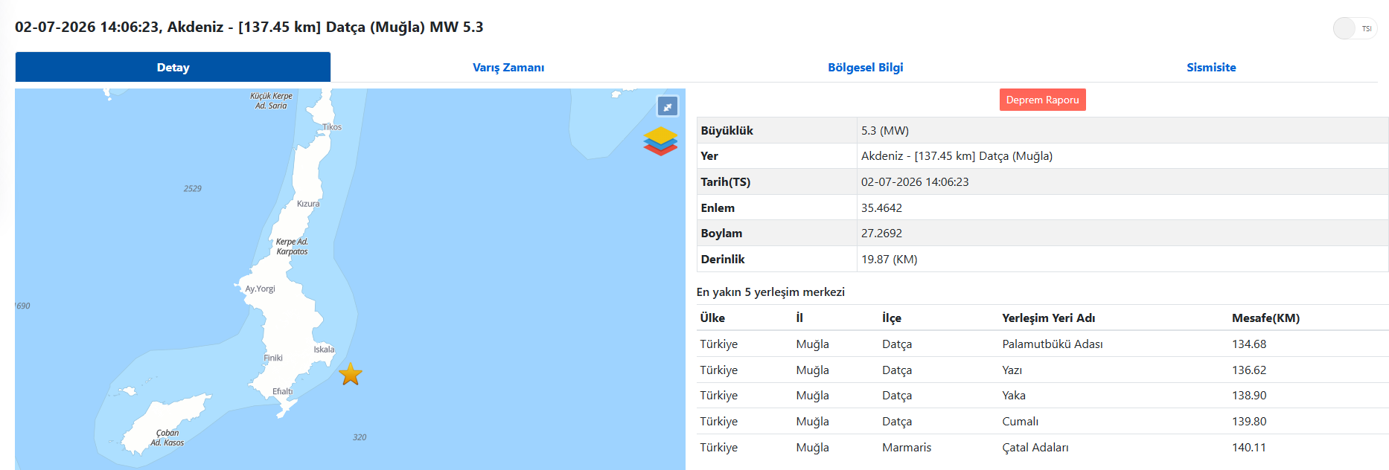Click the Marmaris district cell
Screen dimensions: 1389x470
[907, 448]
